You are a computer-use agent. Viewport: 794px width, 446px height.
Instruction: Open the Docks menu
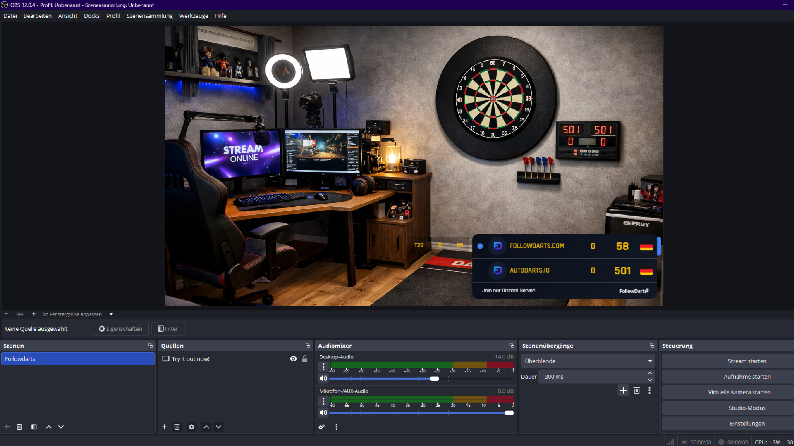(91, 16)
